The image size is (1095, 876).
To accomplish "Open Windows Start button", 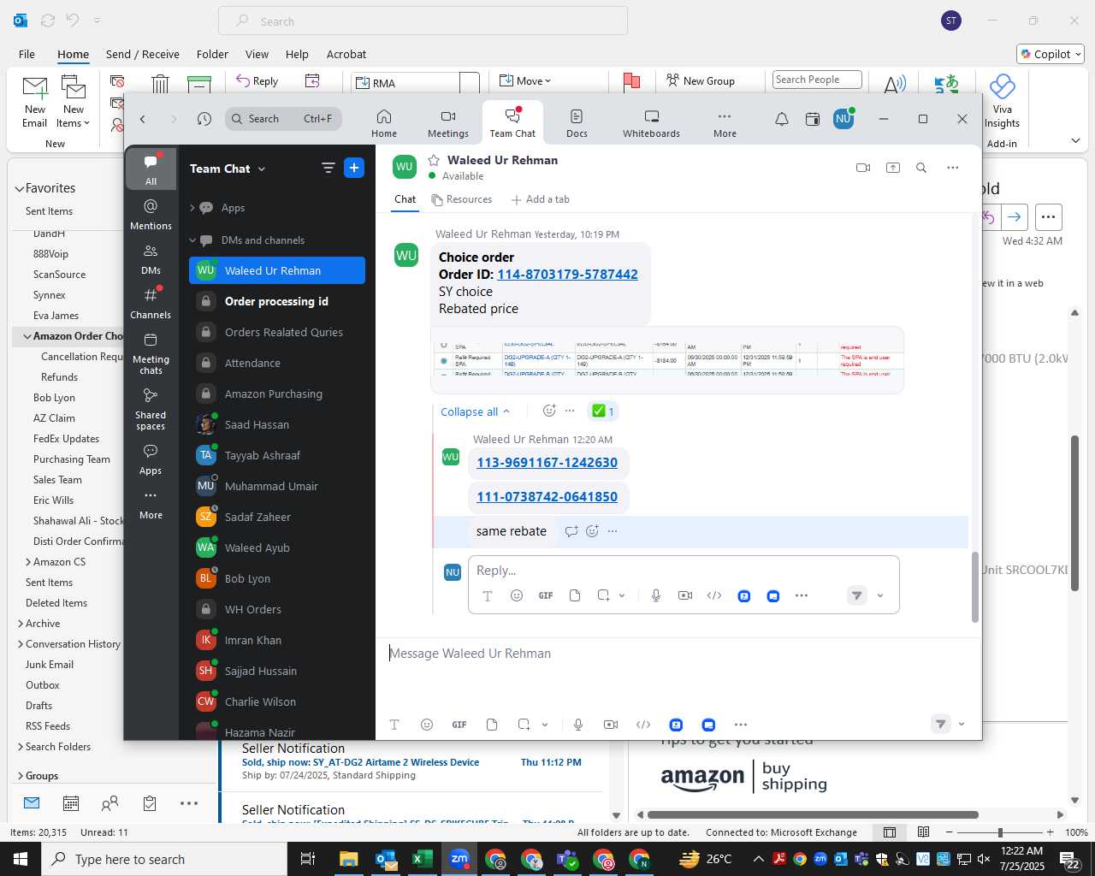I will tap(21, 859).
